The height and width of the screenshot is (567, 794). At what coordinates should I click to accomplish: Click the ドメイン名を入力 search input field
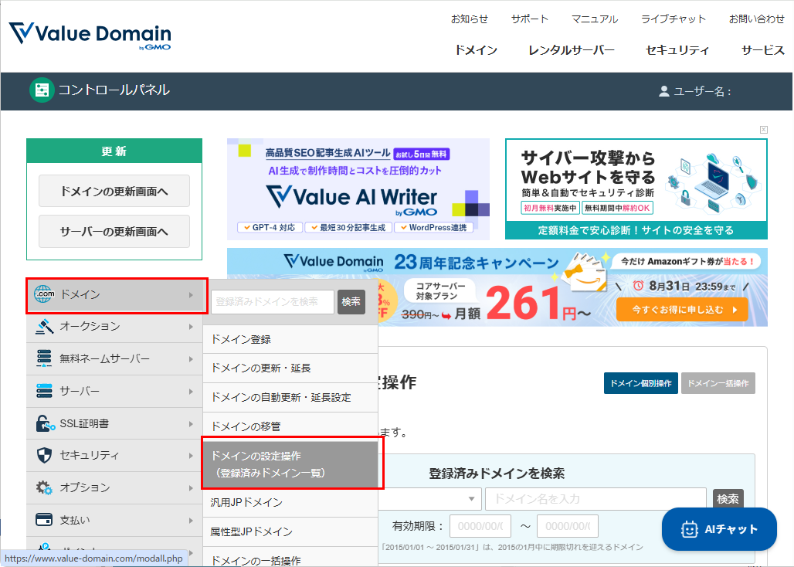coord(595,498)
